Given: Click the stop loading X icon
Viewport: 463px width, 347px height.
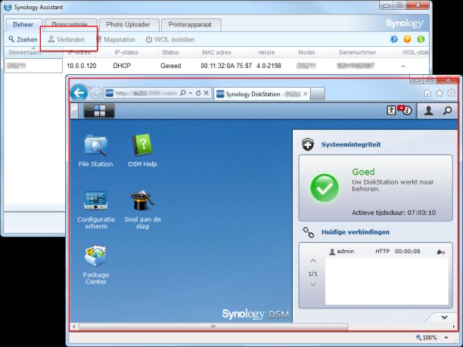Looking at the screenshot, I should [x=207, y=93].
